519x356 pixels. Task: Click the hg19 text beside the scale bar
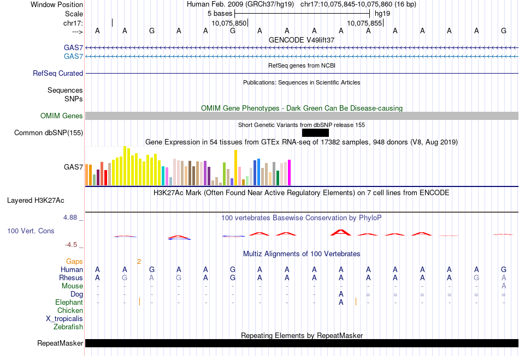(x=382, y=14)
